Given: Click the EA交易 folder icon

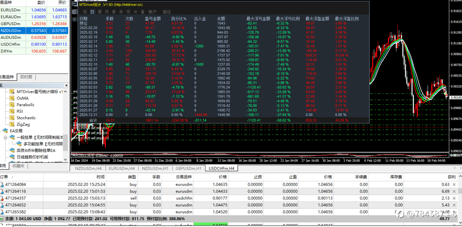Looking at the screenshot, I should (5, 131).
